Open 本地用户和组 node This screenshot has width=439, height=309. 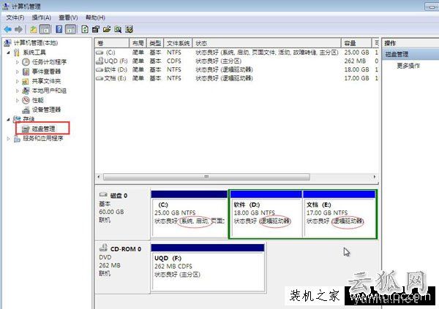pyautogui.click(x=49, y=91)
